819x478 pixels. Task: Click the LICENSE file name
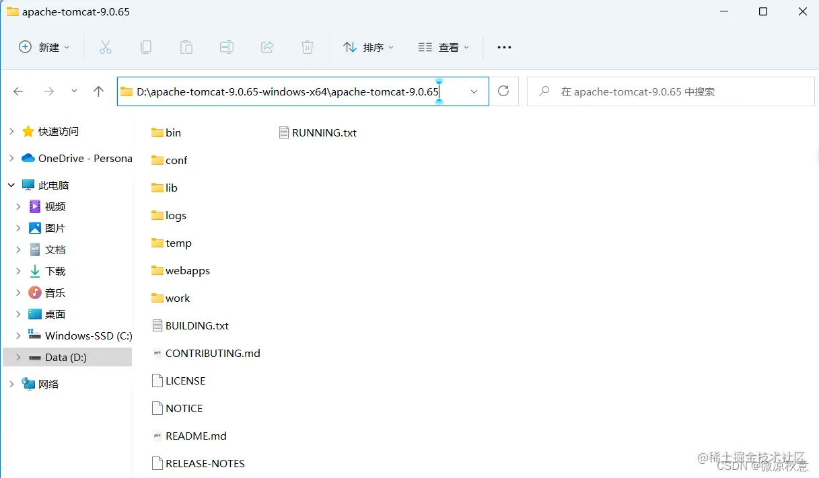coord(186,381)
